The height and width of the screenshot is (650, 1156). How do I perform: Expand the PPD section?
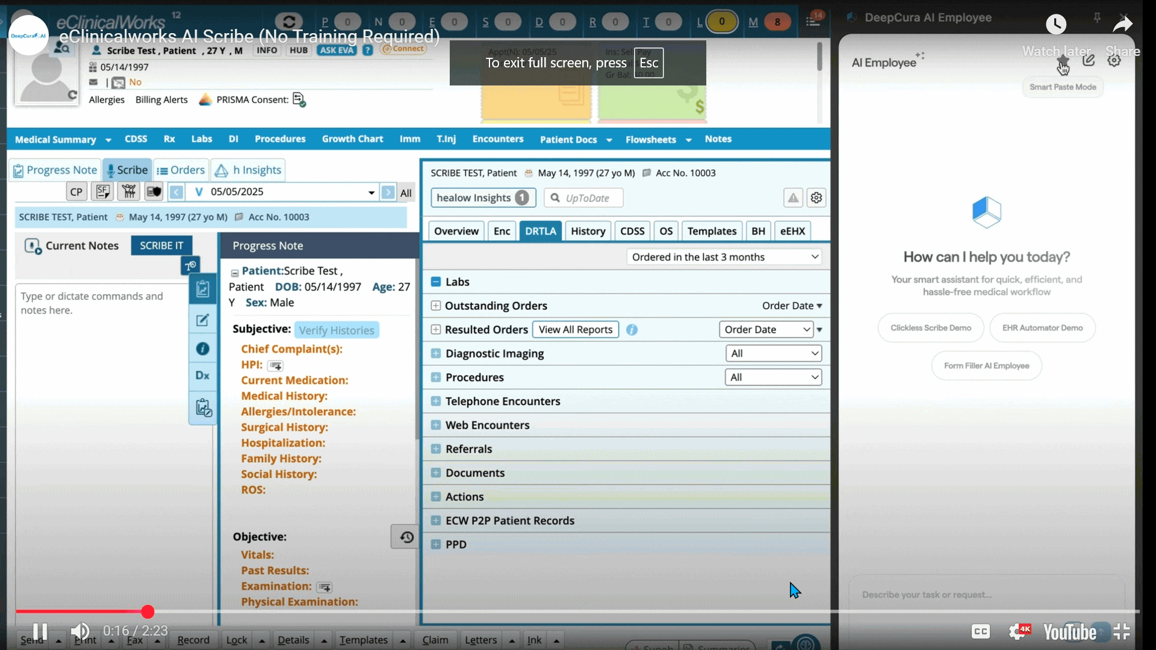click(x=436, y=545)
